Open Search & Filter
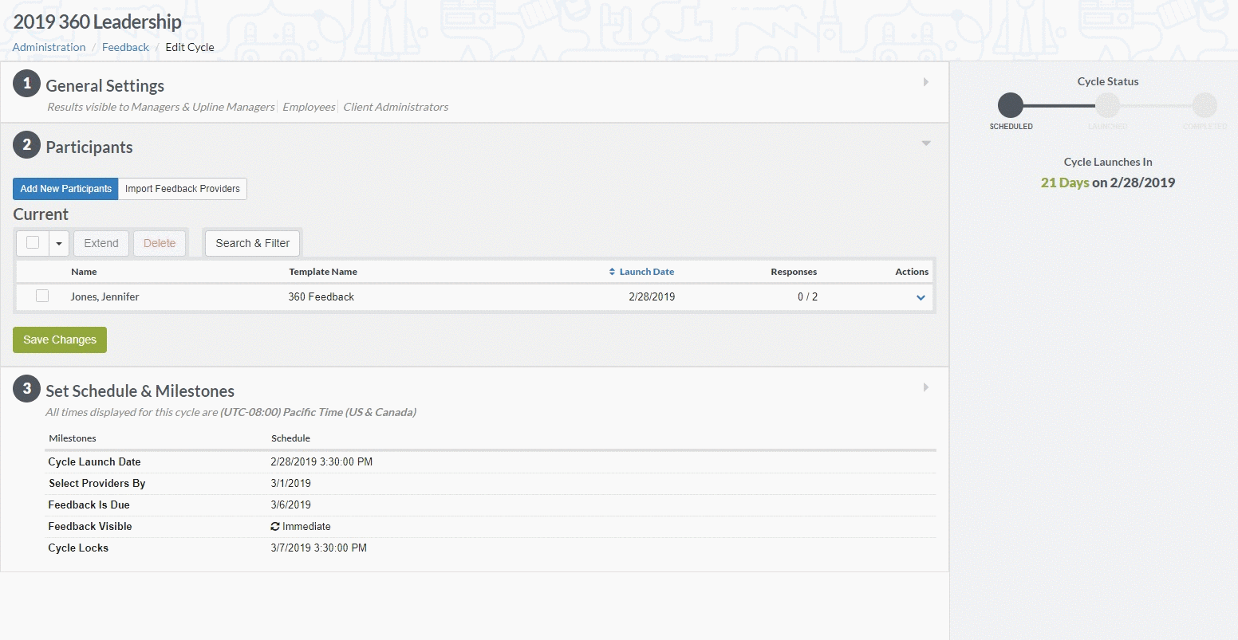This screenshot has width=1238, height=640. [x=253, y=243]
